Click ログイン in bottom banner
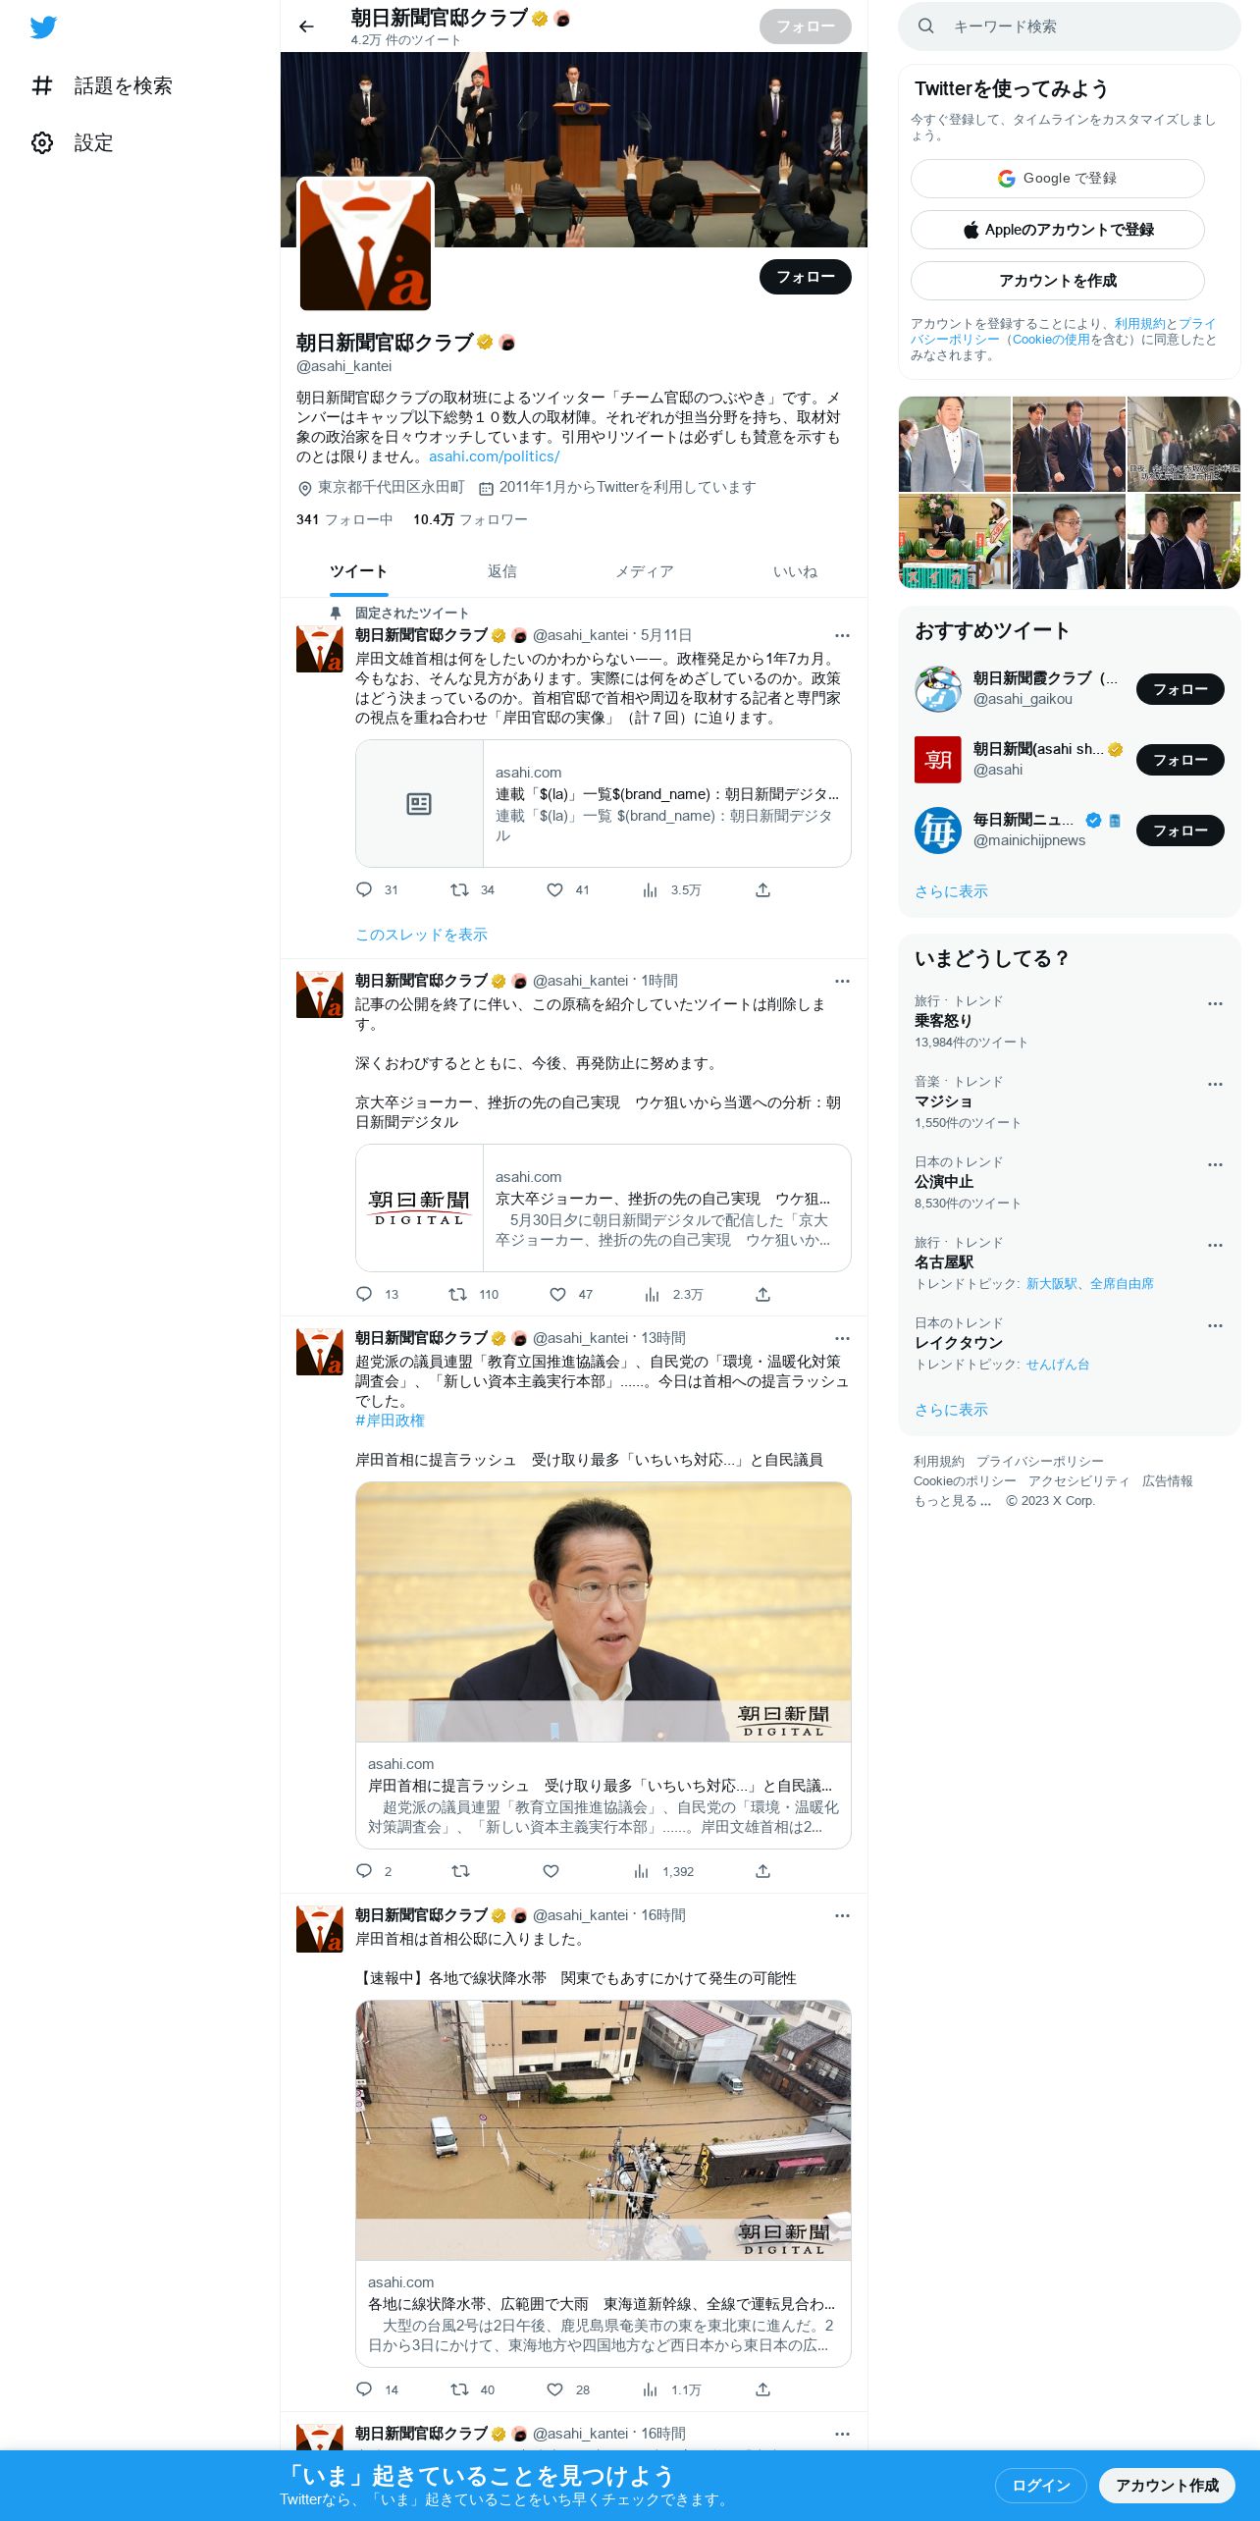This screenshot has height=2521, width=1260. 1040,2486
